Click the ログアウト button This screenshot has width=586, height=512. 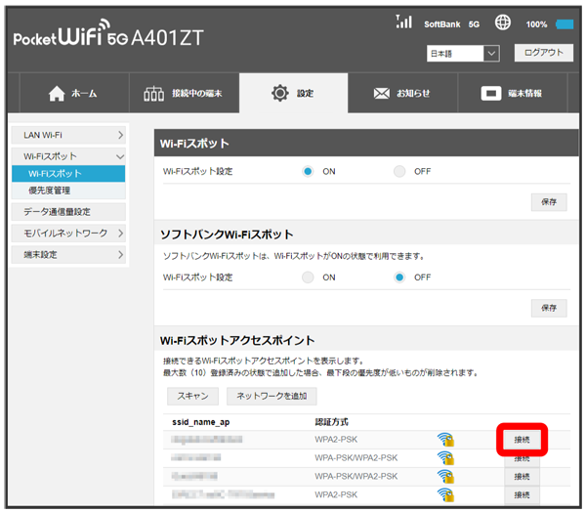coord(543,53)
